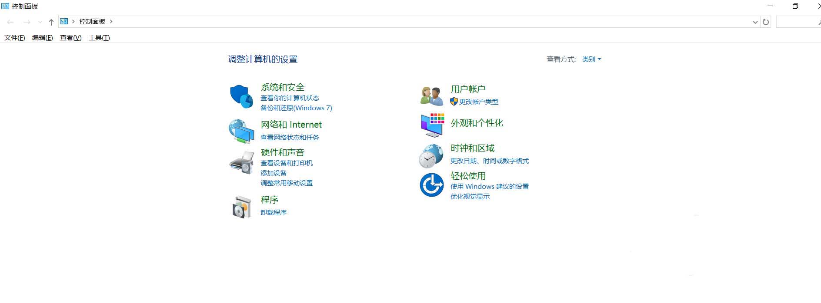The width and height of the screenshot is (821, 303).
Task: Click the refresh button beside address bar
Action: pyautogui.click(x=766, y=22)
